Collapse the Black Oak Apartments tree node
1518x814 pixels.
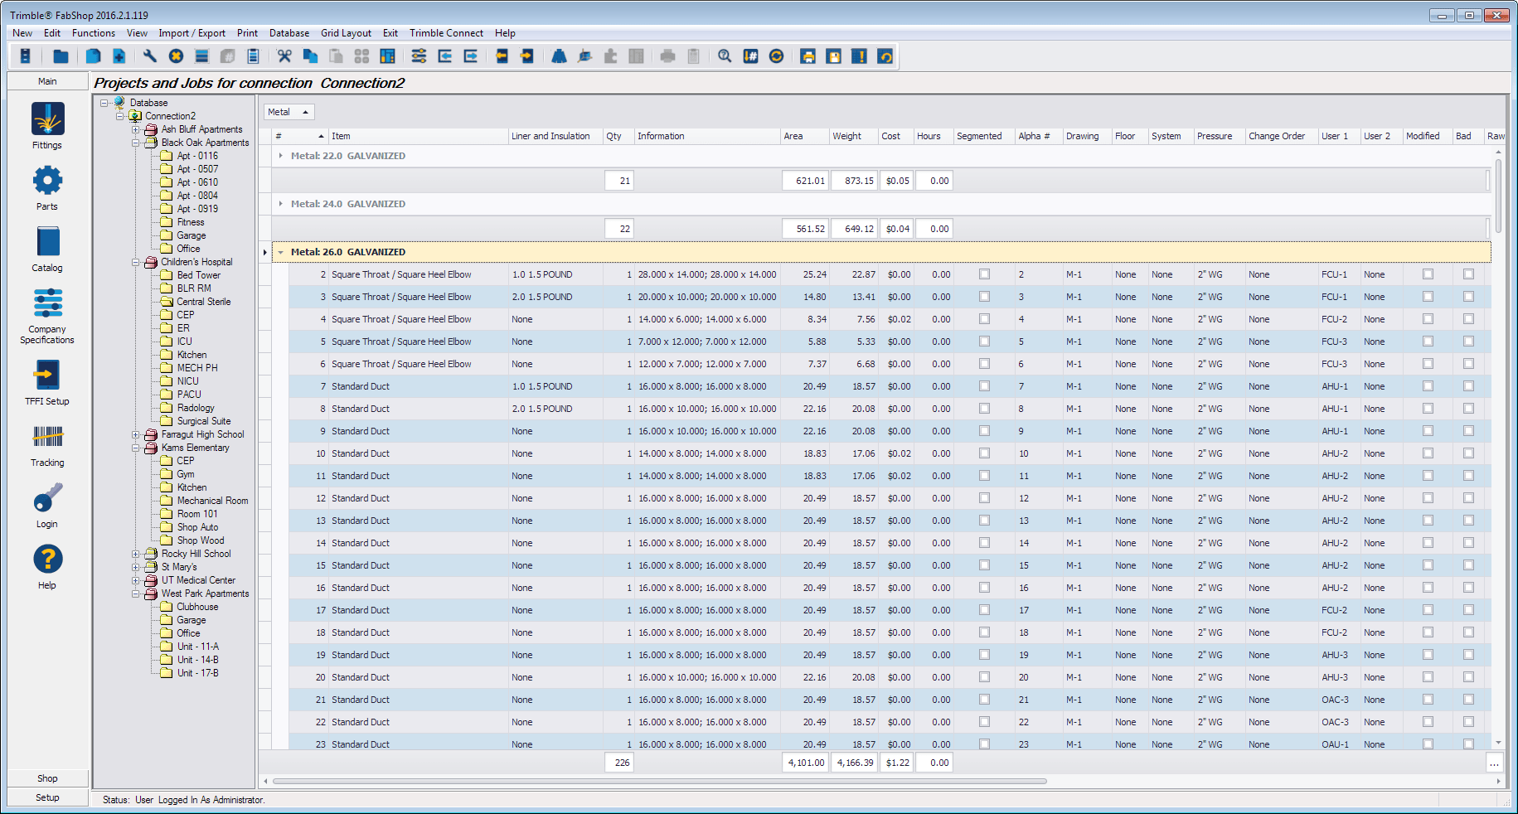[135, 143]
